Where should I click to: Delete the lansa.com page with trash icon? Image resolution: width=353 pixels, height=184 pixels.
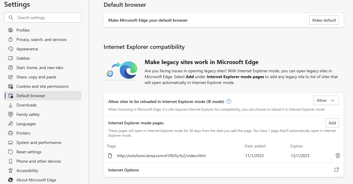(337, 156)
